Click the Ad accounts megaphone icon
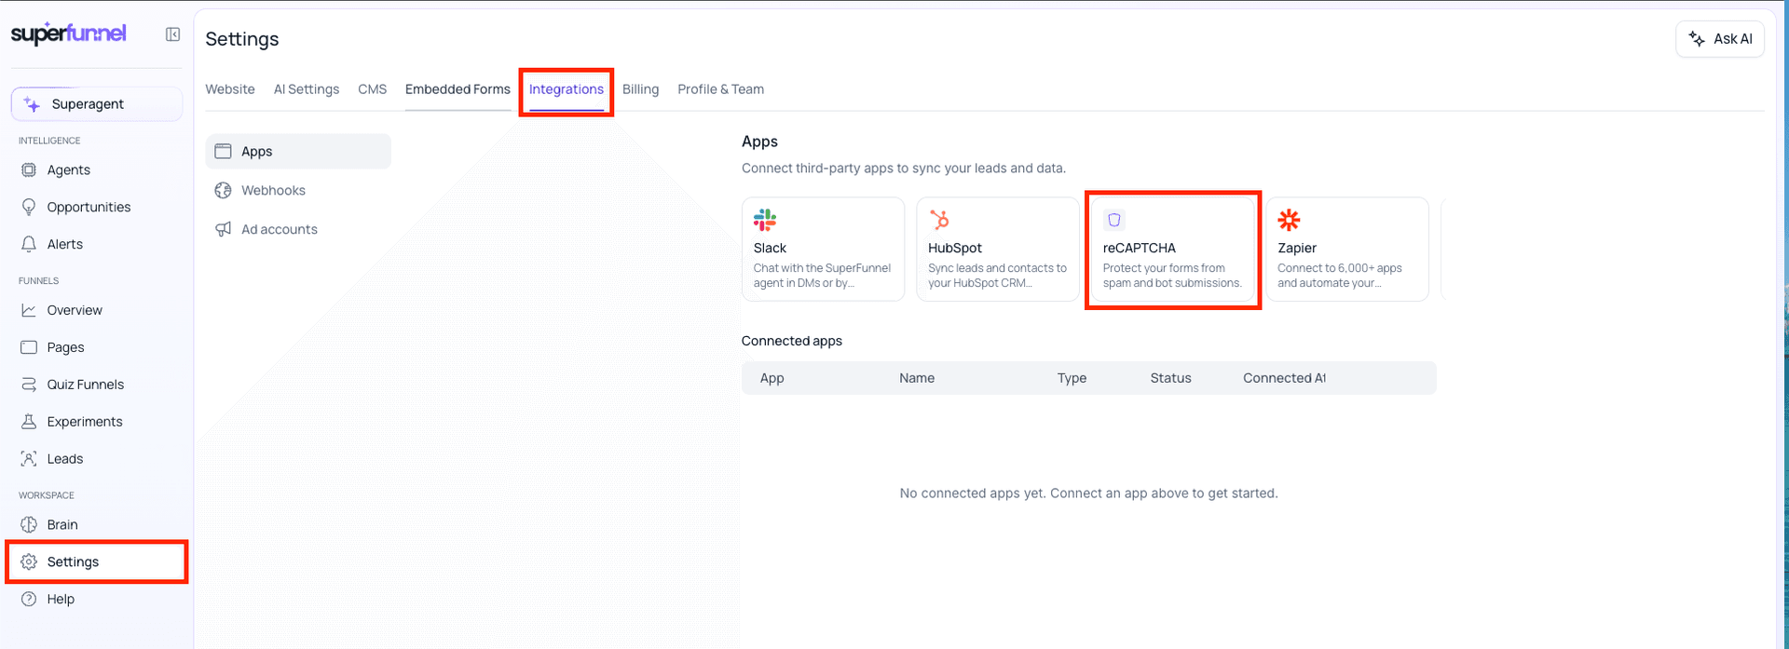Viewport: 1789px width, 649px height. 223,229
